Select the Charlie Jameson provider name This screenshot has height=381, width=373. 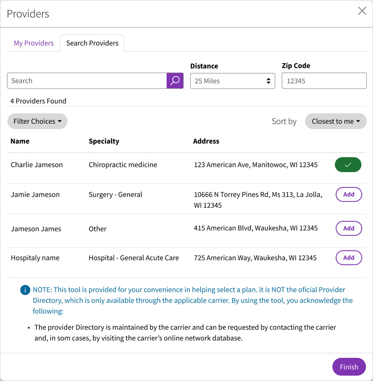(x=36, y=165)
